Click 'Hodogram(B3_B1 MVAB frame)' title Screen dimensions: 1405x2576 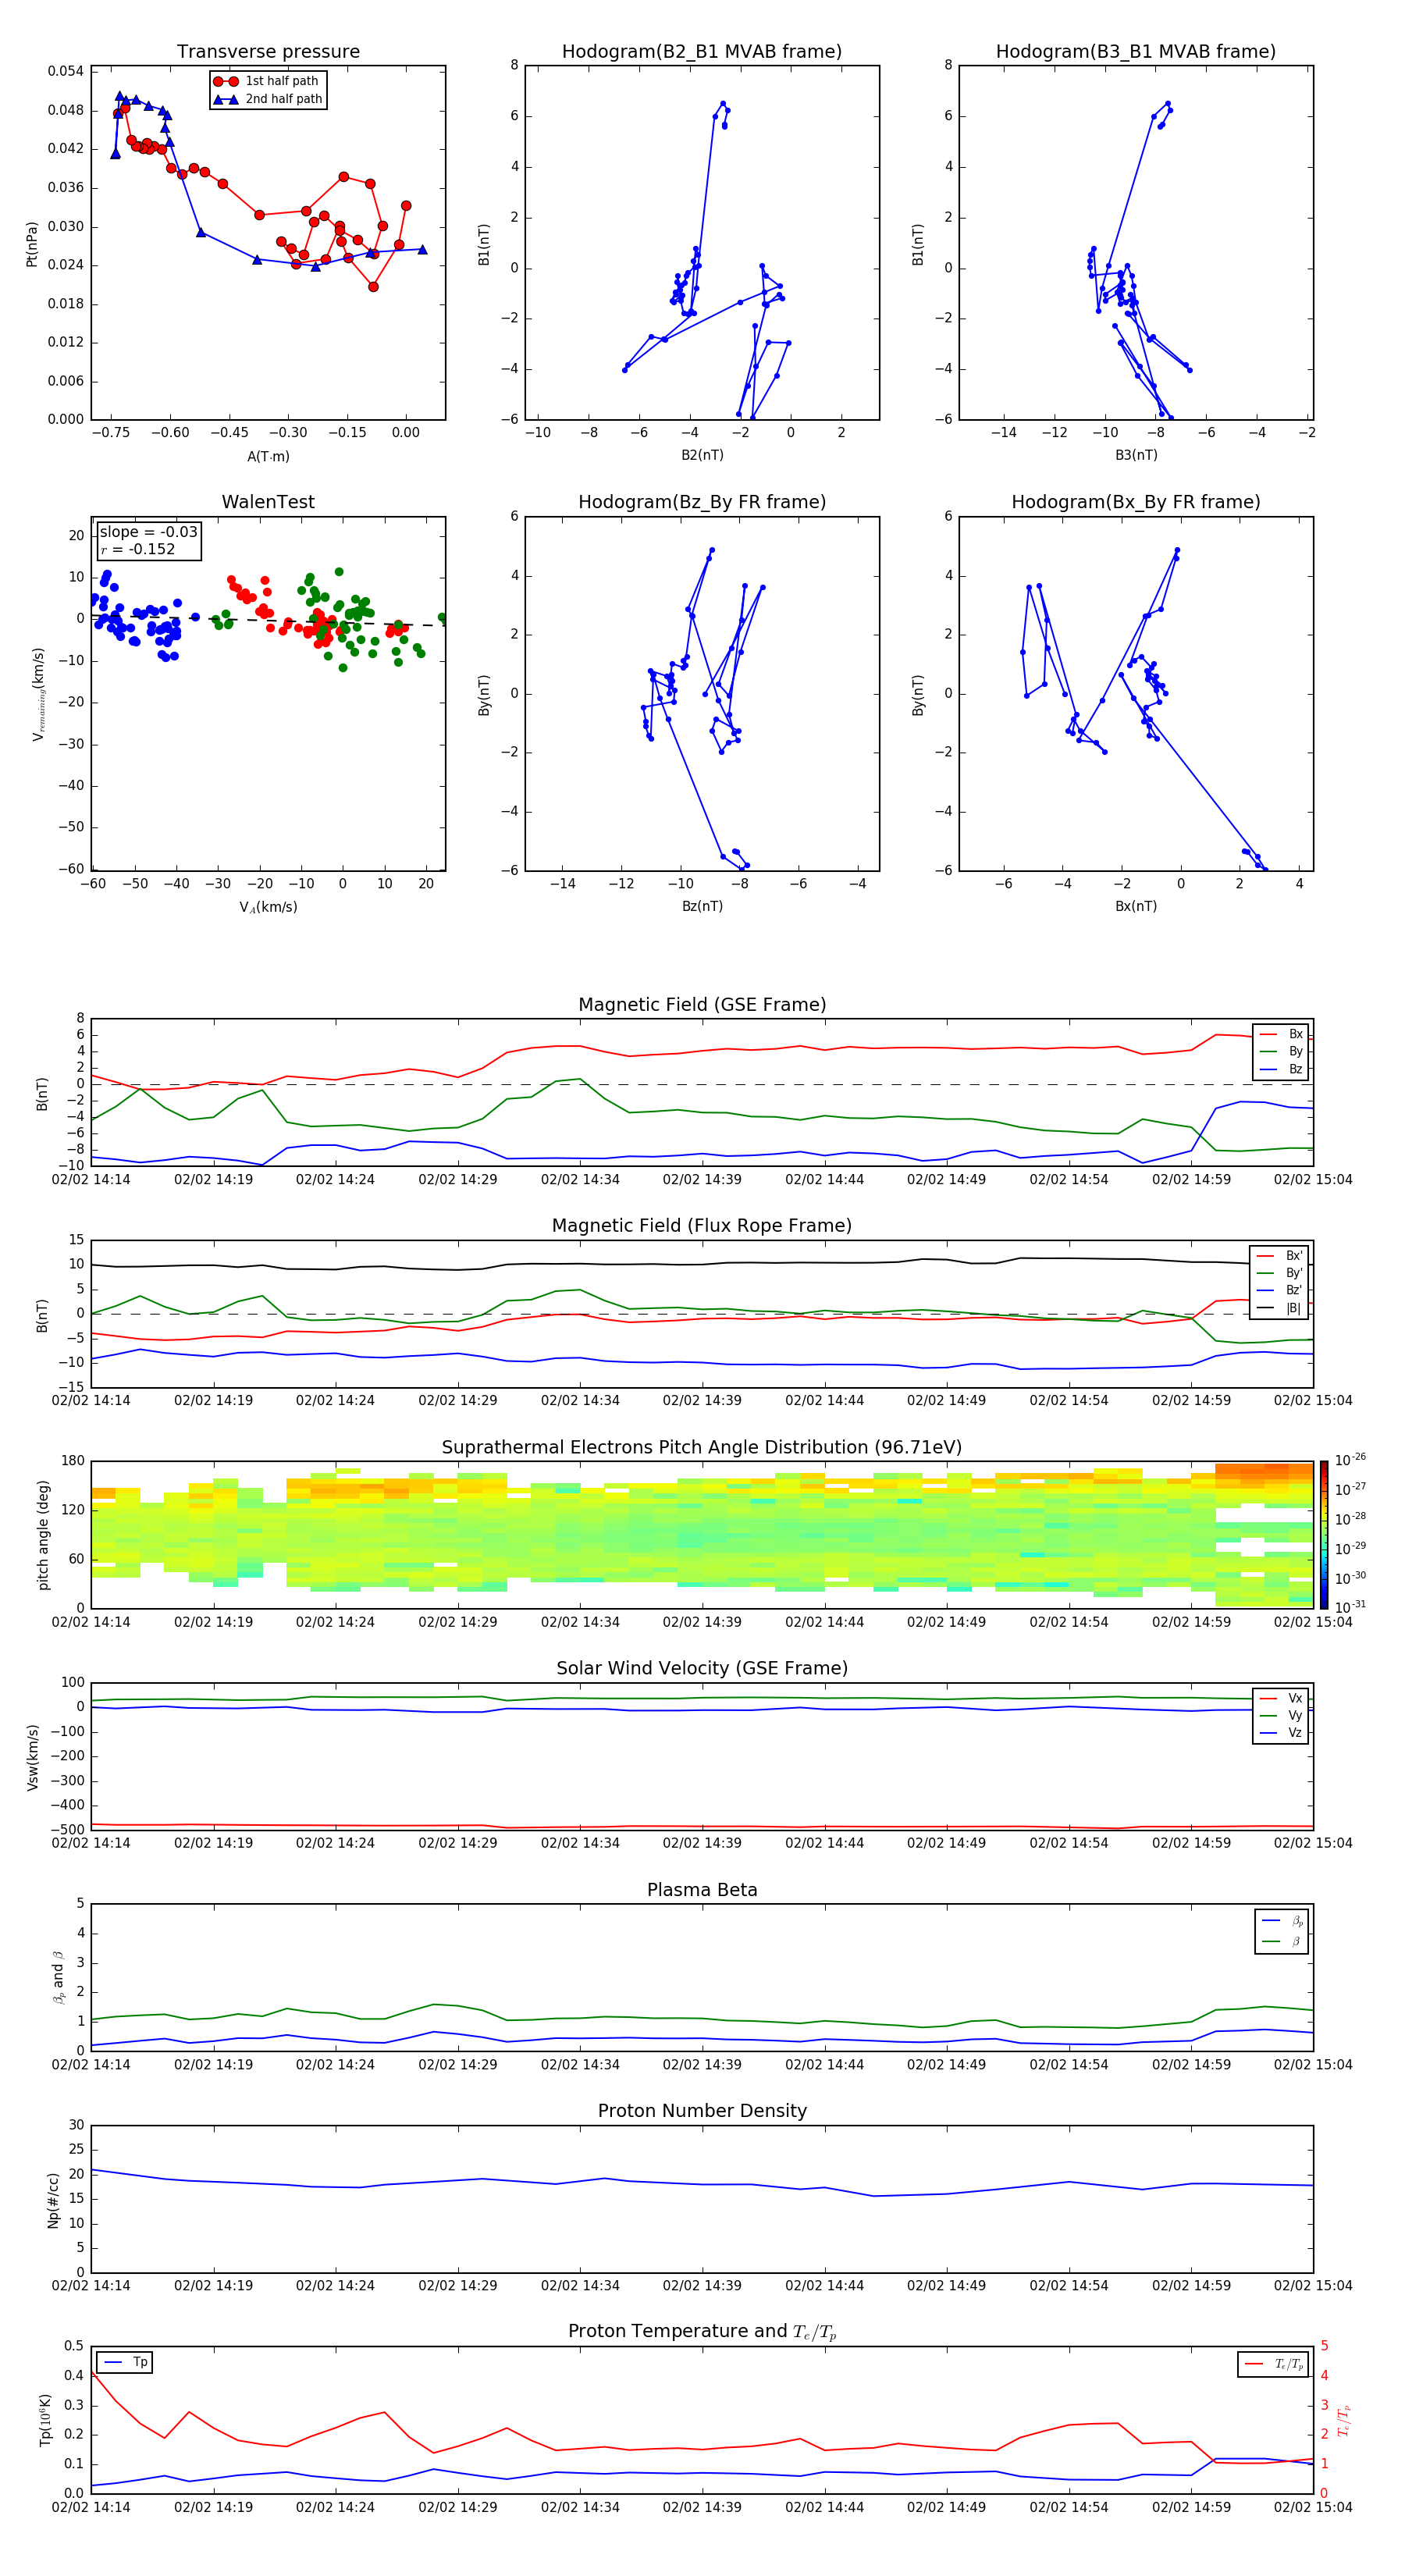[1136, 52]
